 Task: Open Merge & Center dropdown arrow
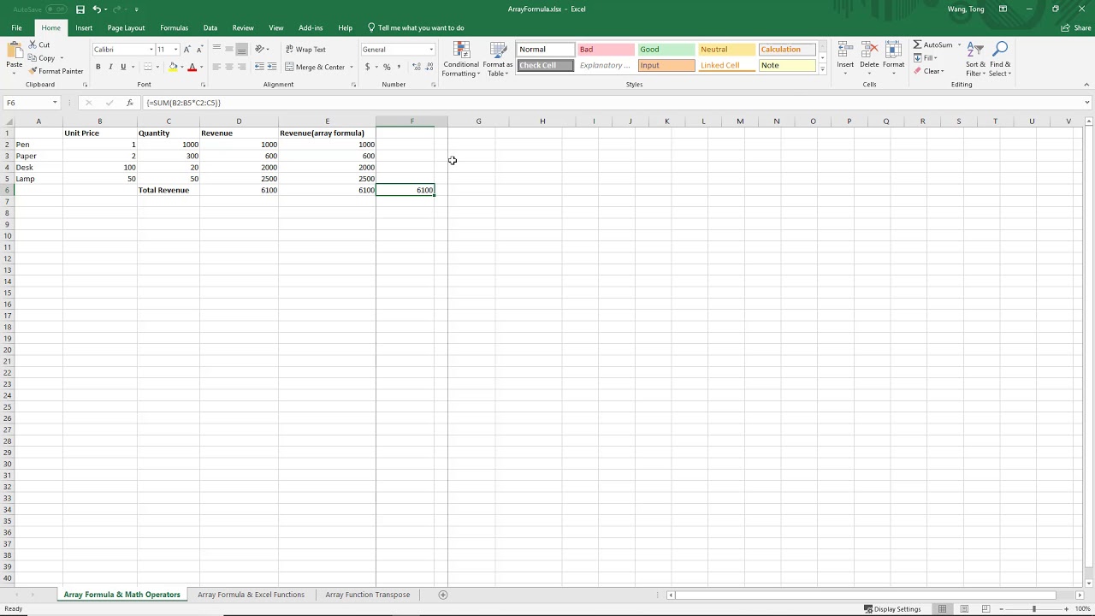tap(352, 67)
